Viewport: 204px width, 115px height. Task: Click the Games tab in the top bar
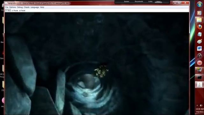click(x=127, y=2)
